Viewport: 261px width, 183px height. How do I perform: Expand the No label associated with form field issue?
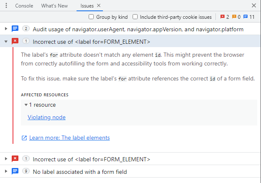click(6, 171)
